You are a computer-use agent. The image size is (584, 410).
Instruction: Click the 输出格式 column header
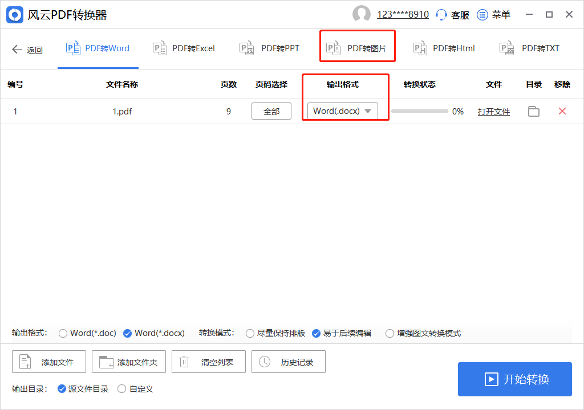(343, 84)
